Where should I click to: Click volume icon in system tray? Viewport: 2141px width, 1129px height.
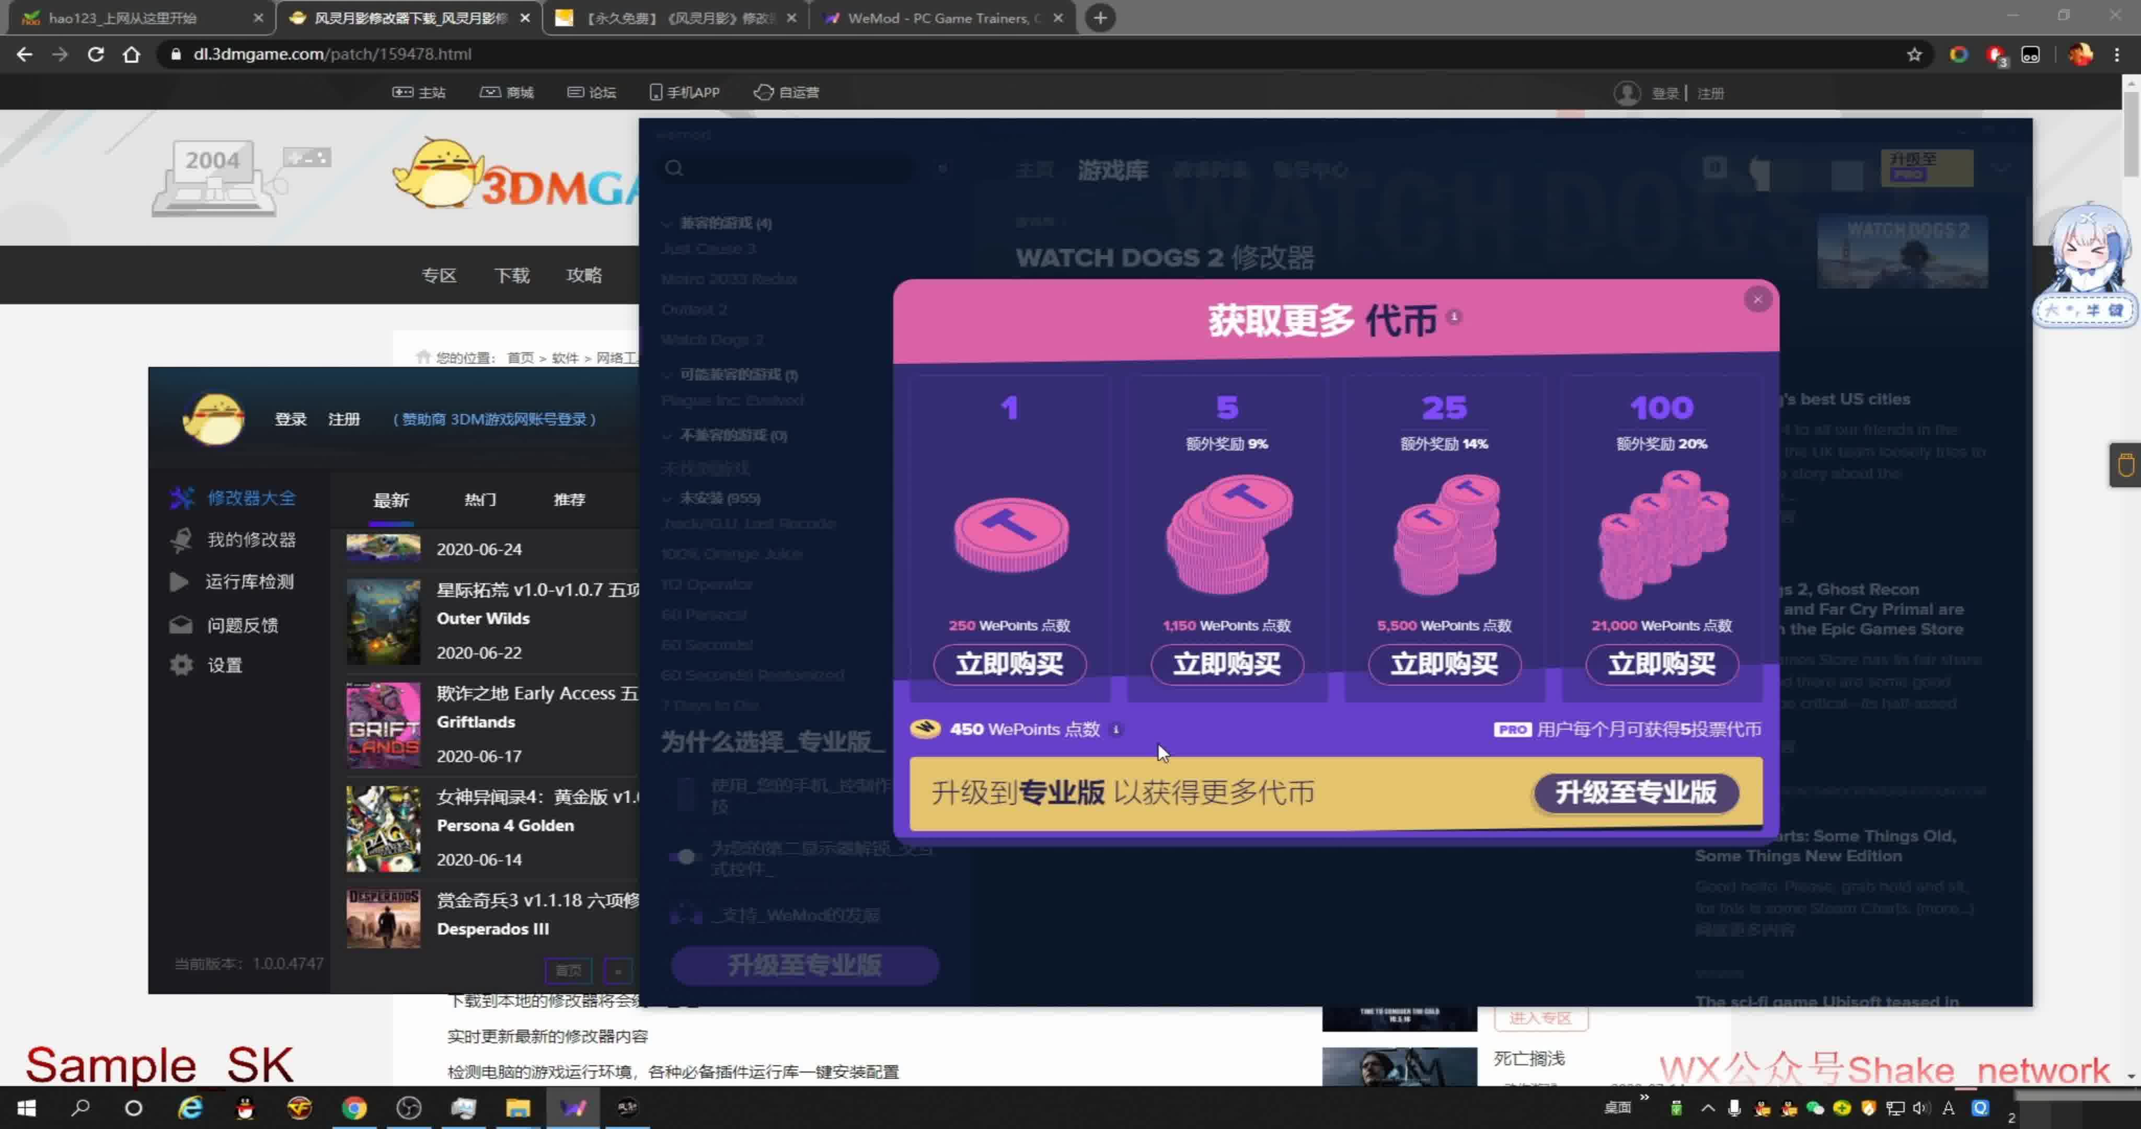(x=1921, y=1108)
